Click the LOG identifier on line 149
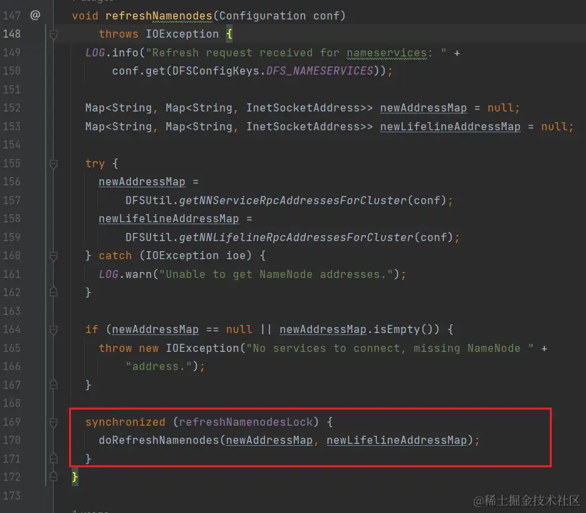Screen dimensions: 586x513 point(95,53)
